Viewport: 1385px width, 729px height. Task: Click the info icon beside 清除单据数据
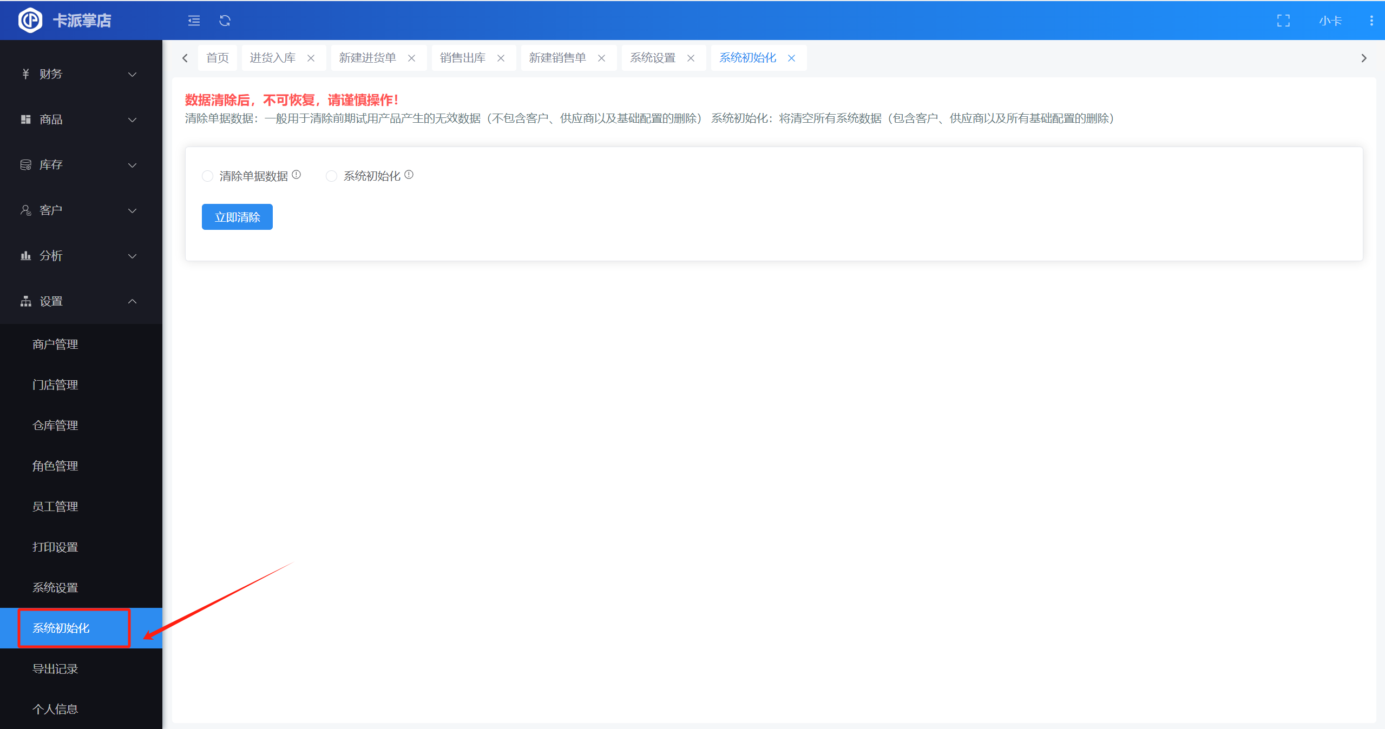coord(296,175)
